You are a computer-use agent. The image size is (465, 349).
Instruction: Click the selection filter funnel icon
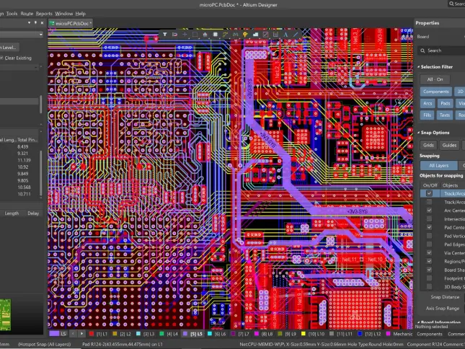pyautogui.click(x=164, y=35)
